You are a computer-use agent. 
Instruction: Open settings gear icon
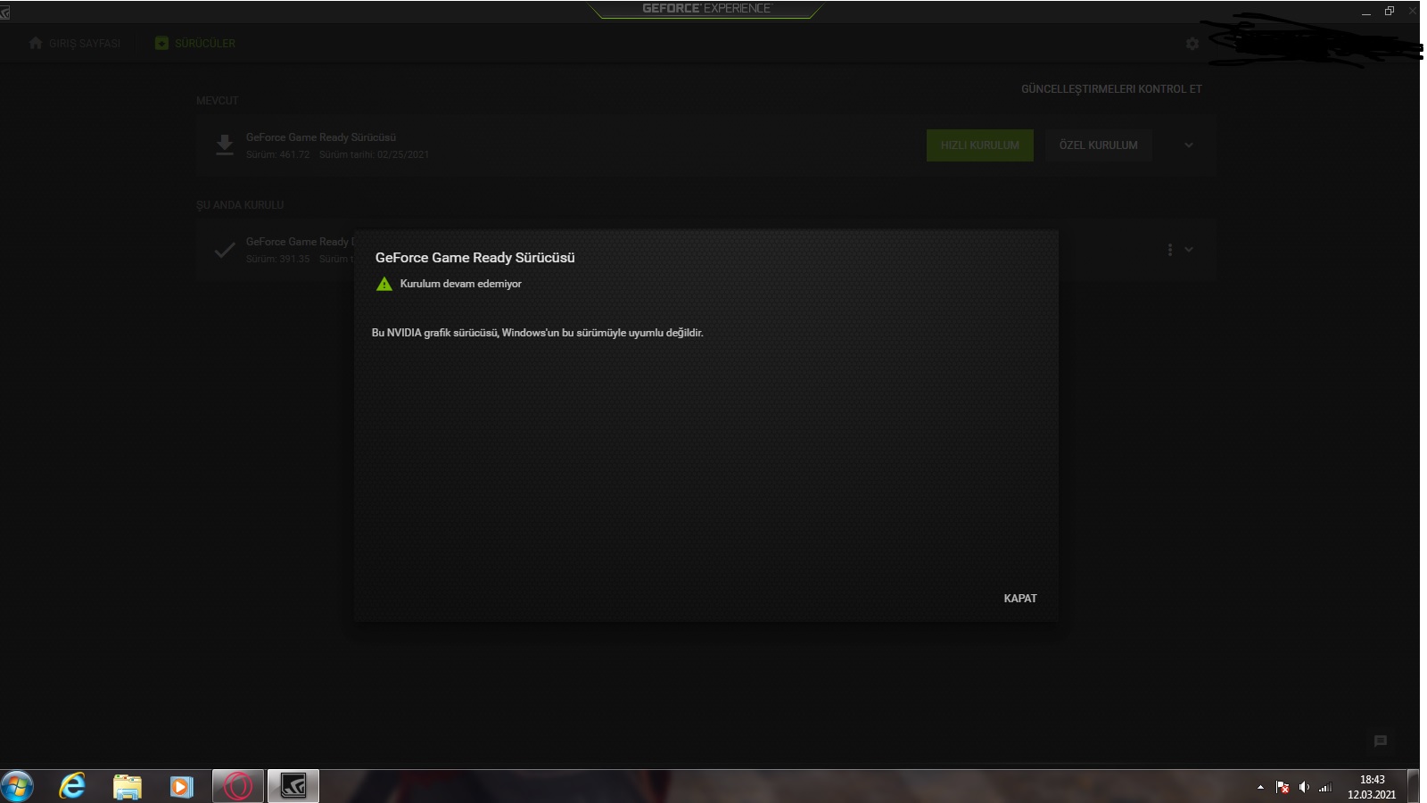pyautogui.click(x=1192, y=43)
